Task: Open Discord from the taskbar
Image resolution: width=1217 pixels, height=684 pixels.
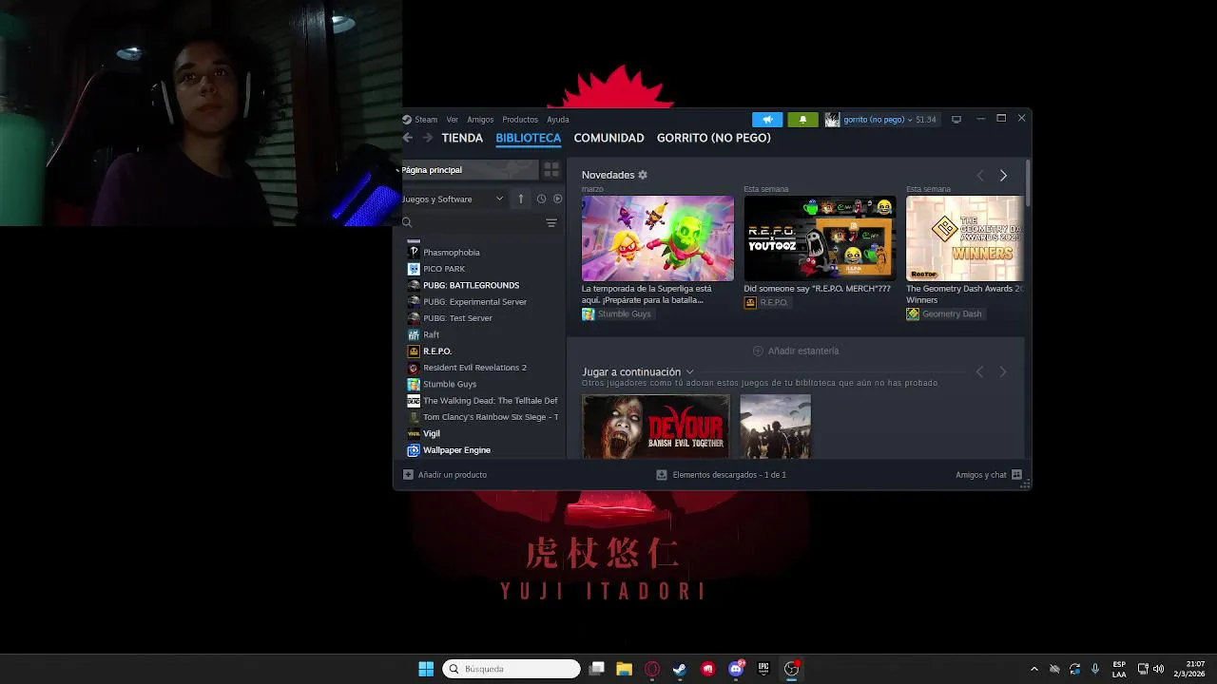Action: 736,669
